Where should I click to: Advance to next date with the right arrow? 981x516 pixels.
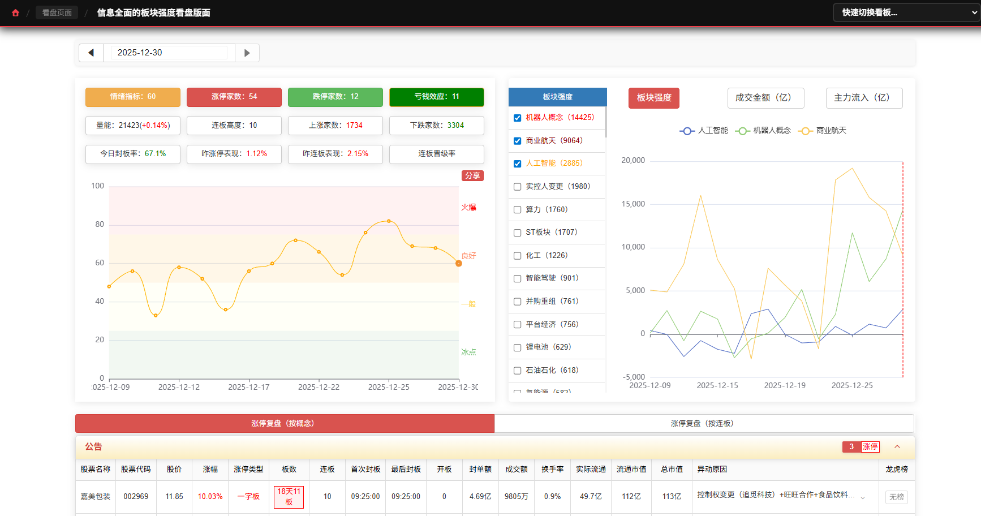tap(247, 52)
